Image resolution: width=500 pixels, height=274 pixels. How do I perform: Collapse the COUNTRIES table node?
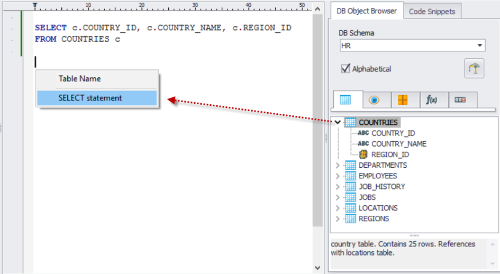click(338, 122)
